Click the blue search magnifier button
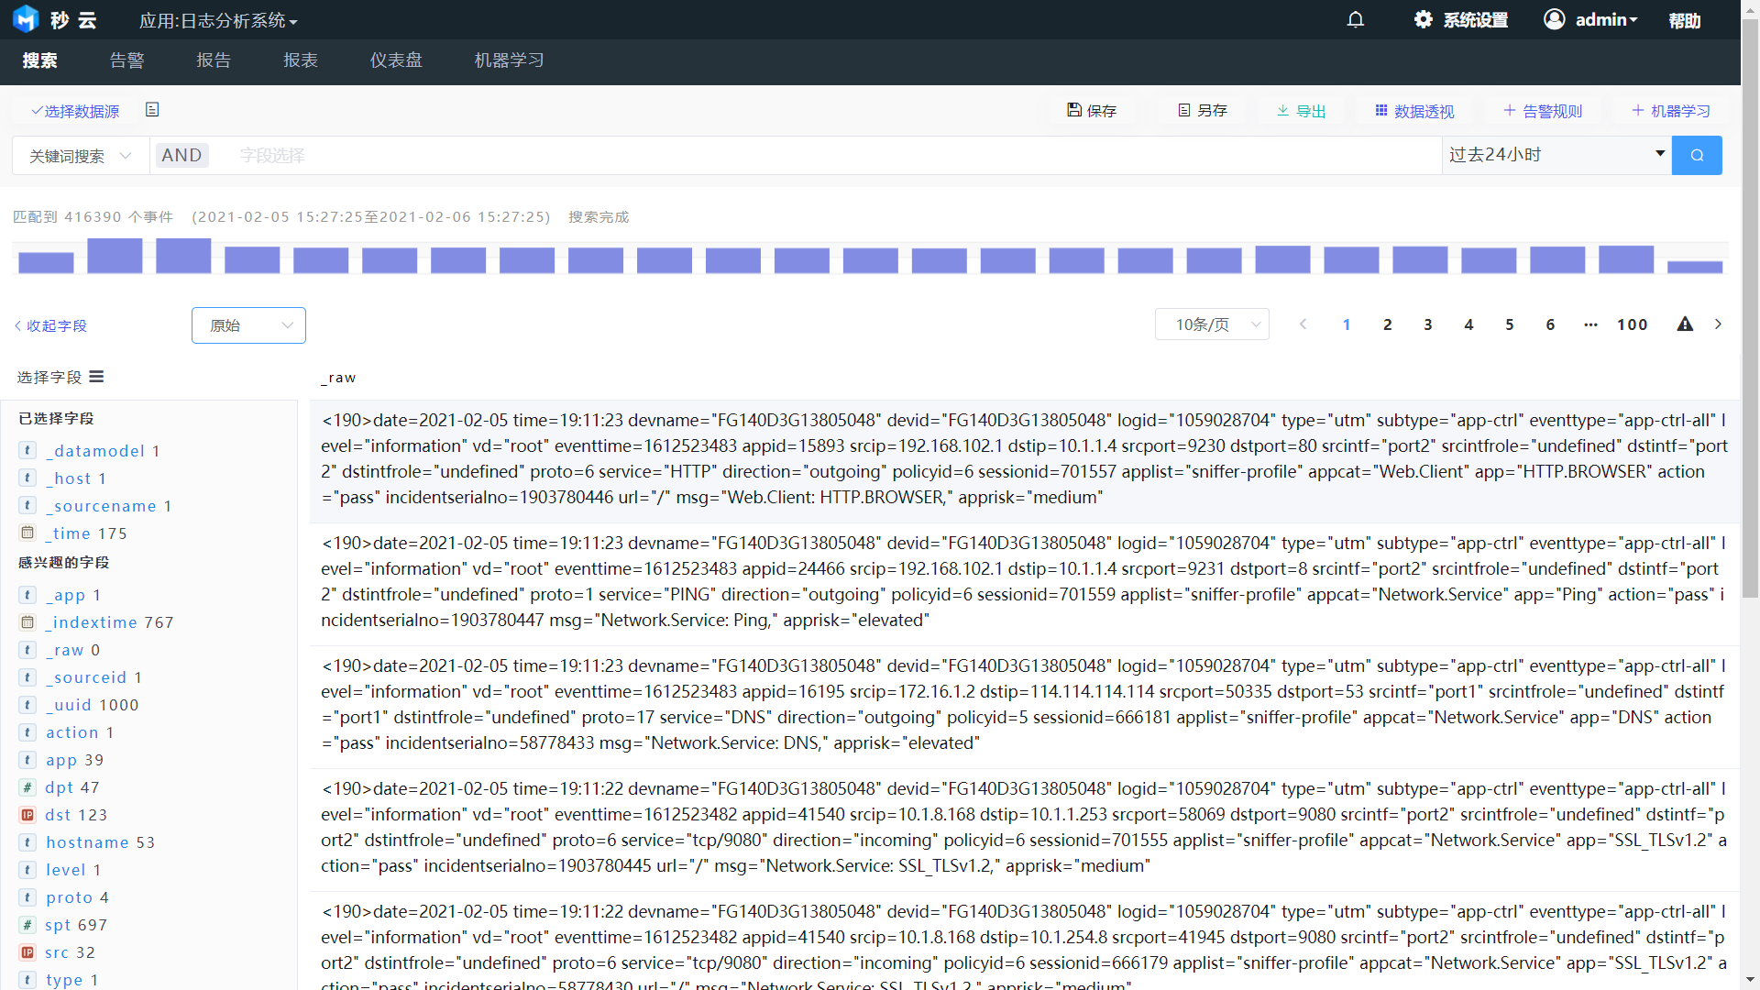 1696,155
